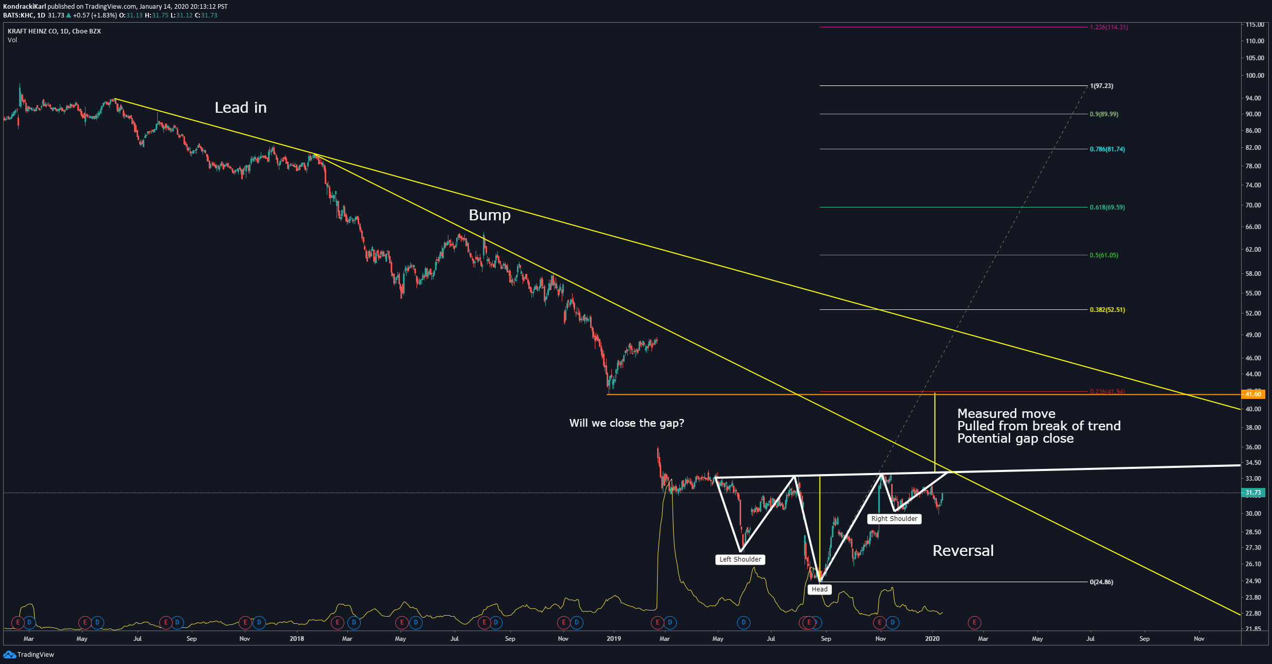1272x664 pixels.
Task: Select the 0.786(81.74) Fibonacci label
Action: 1107,149
